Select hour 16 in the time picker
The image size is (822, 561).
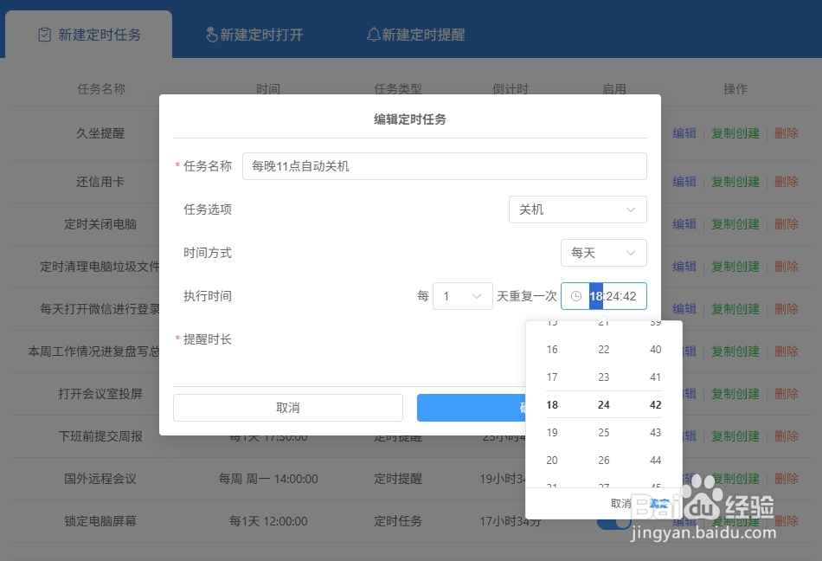point(552,349)
